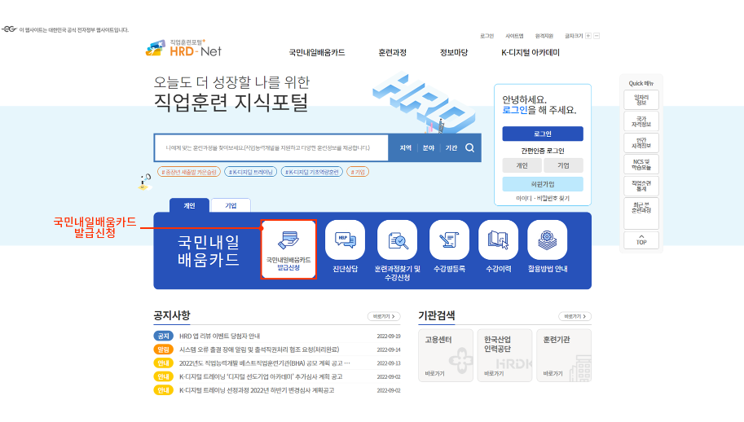Open the K-디지털 트레이닝 하반기 변경심사 notice

pos(257,390)
